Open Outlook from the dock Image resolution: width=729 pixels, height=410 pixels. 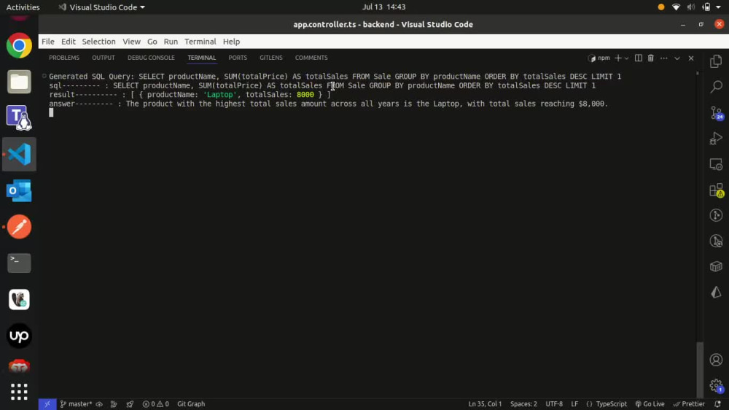click(19, 191)
